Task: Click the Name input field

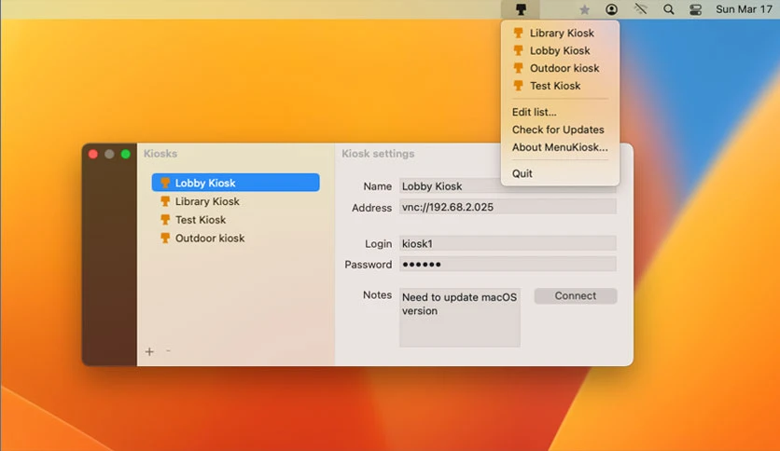Action: 508,185
